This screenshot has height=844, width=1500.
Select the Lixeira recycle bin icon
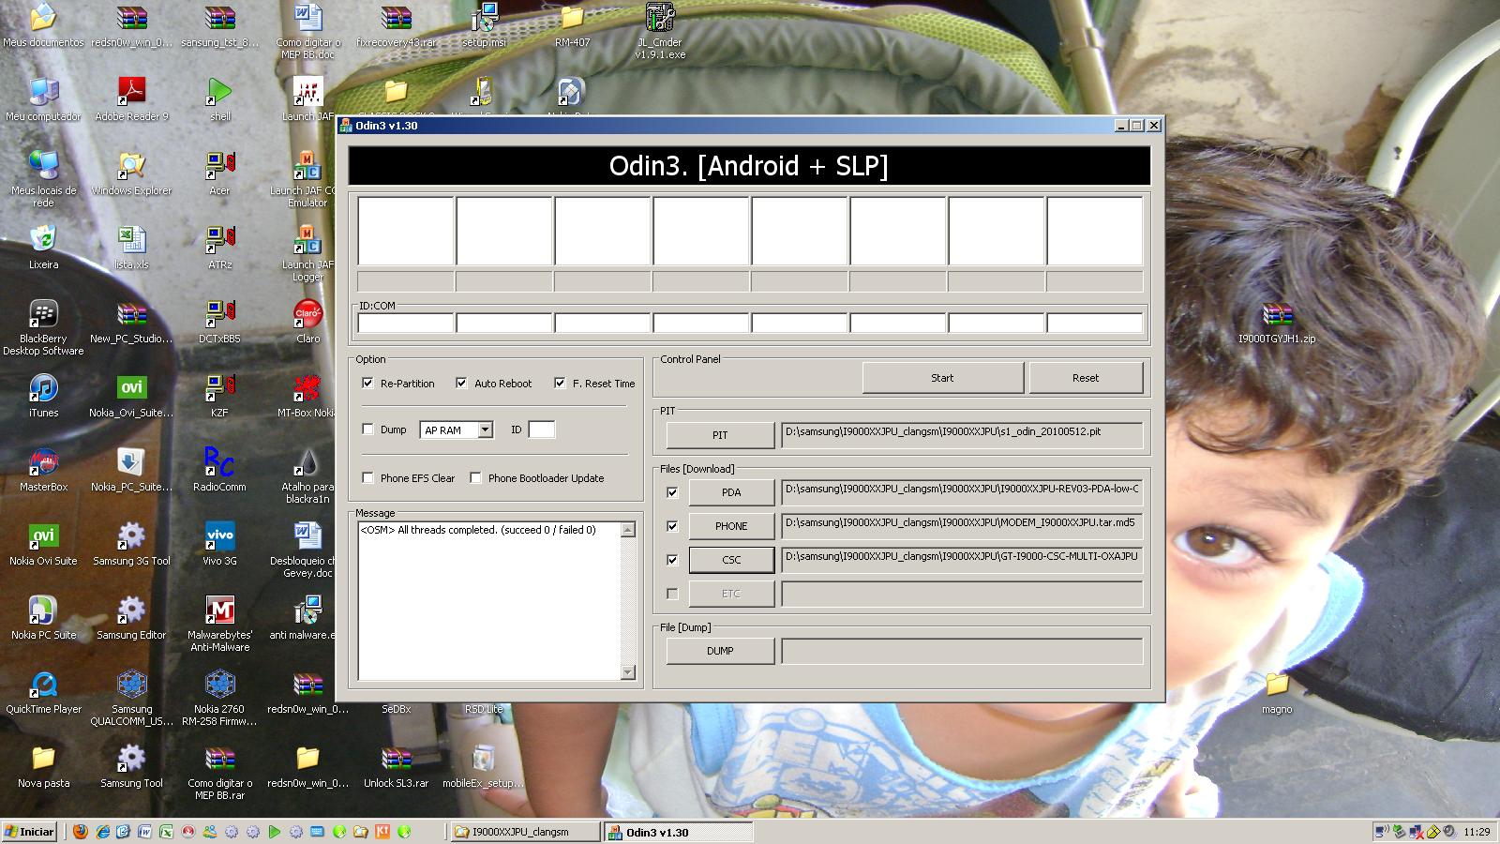(43, 248)
